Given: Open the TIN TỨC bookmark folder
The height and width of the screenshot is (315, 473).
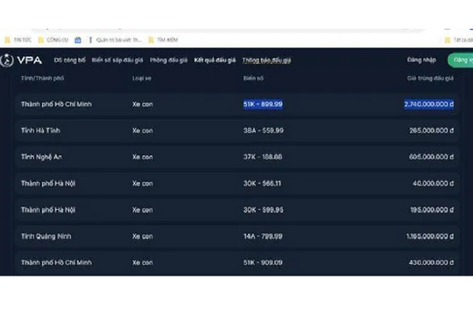Looking at the screenshot, I should (x=18, y=39).
